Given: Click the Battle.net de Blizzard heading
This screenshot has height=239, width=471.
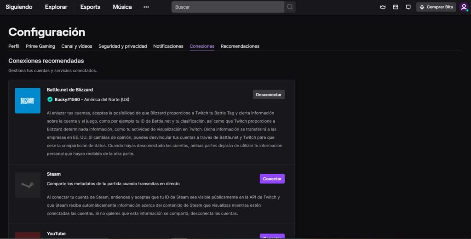Looking at the screenshot, I should (70, 90).
